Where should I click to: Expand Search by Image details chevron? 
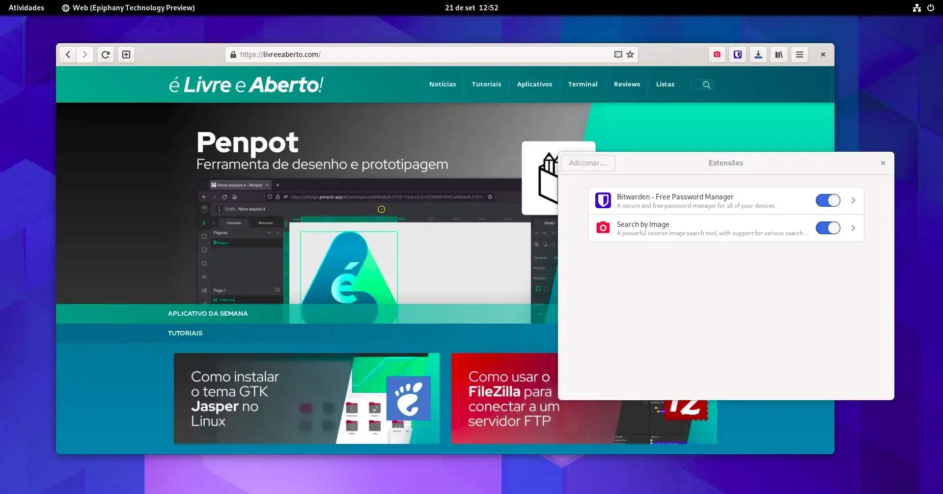(x=853, y=228)
